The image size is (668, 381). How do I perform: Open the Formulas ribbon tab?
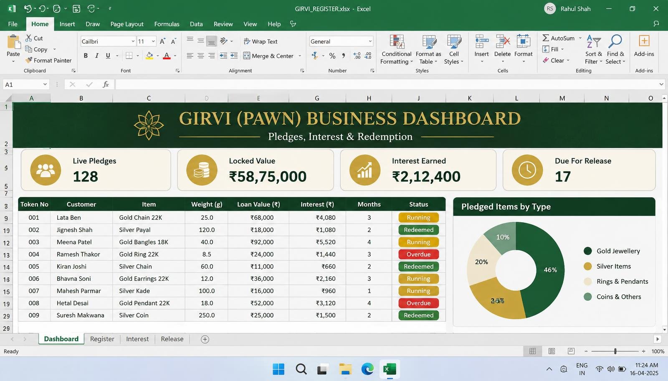pos(167,24)
